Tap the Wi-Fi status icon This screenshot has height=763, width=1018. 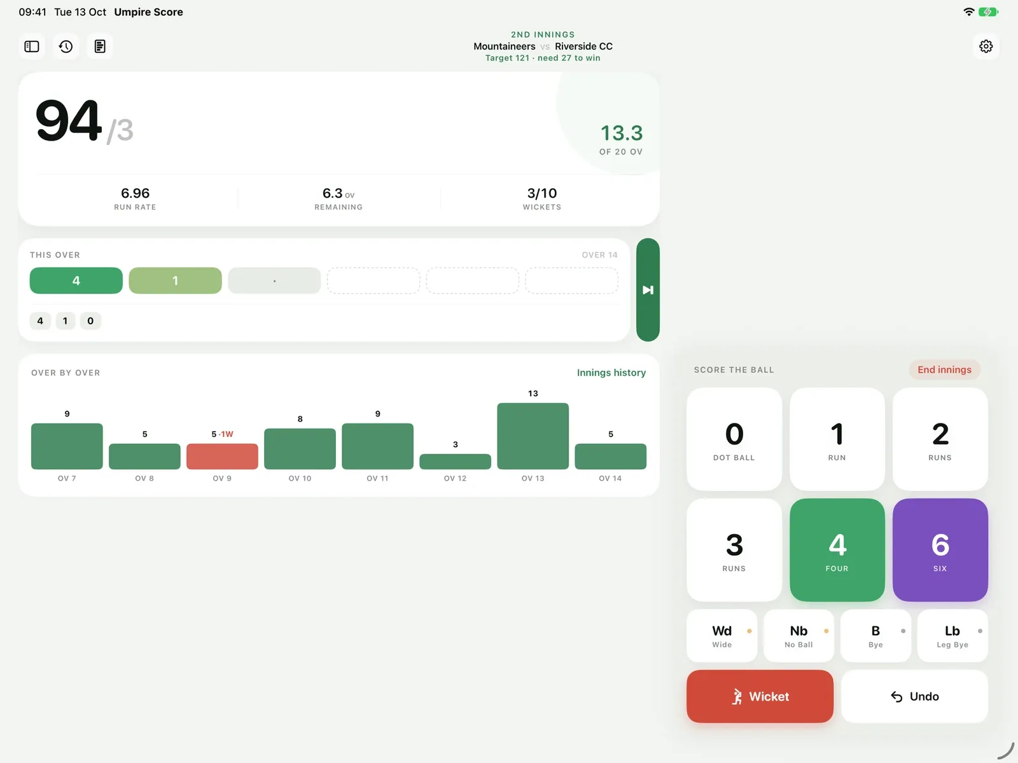coord(968,12)
